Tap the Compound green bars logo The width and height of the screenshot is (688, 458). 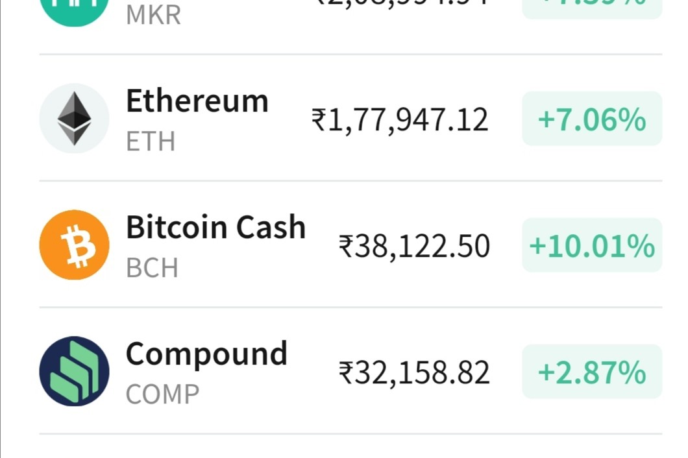(x=74, y=371)
